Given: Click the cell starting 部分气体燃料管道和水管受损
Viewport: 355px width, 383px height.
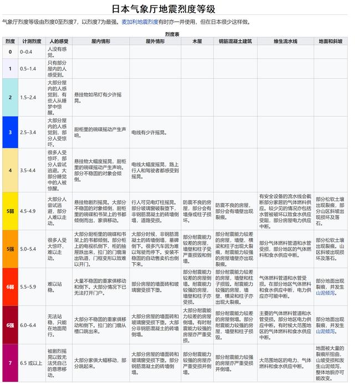Looking at the screenshot, I should click(x=286, y=249).
